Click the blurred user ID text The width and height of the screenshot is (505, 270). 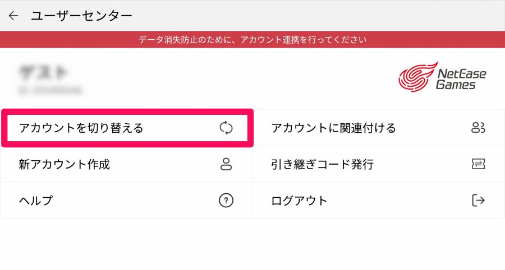click(x=50, y=90)
